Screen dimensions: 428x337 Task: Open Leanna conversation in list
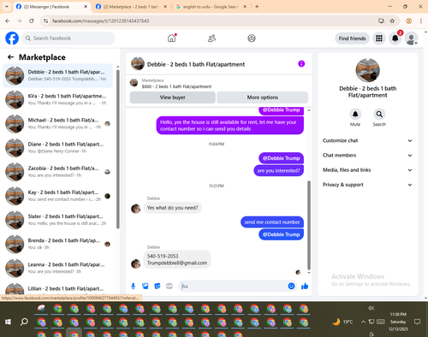tap(57, 268)
